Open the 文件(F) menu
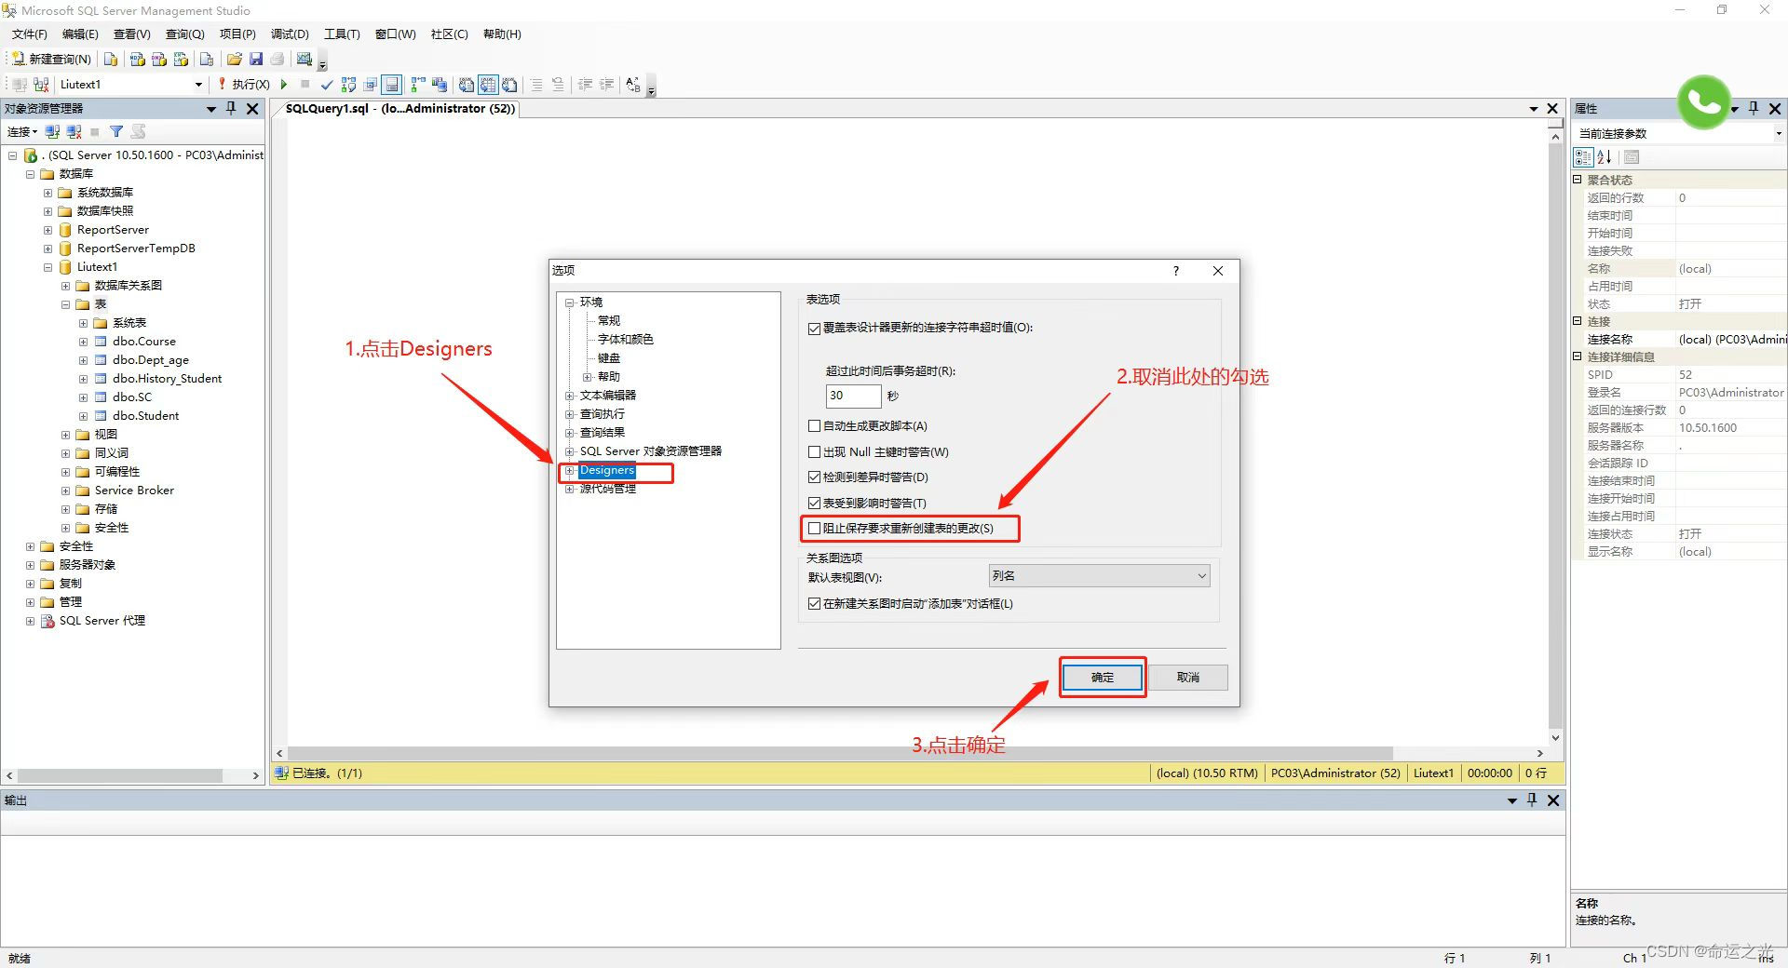Screen dimensions: 1788x968 29,34
